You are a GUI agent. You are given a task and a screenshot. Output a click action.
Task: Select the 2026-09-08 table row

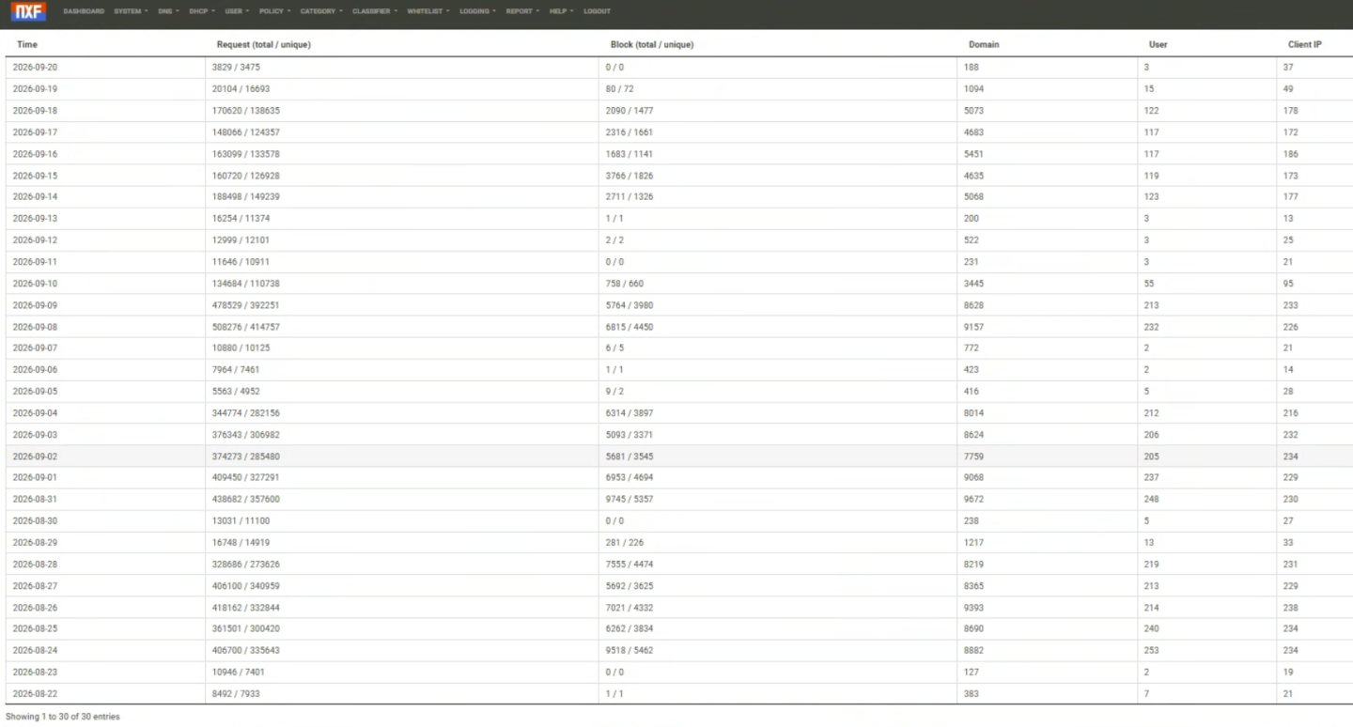pyautogui.click(x=676, y=327)
